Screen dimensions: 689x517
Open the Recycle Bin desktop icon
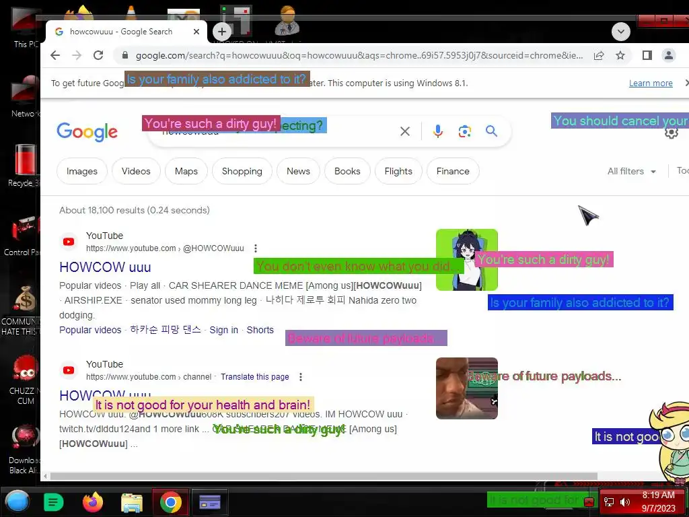coord(24,165)
